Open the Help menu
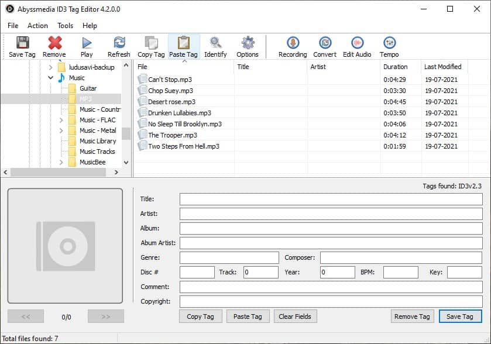Screen dimensions: 491x344 pyautogui.click(x=90, y=26)
